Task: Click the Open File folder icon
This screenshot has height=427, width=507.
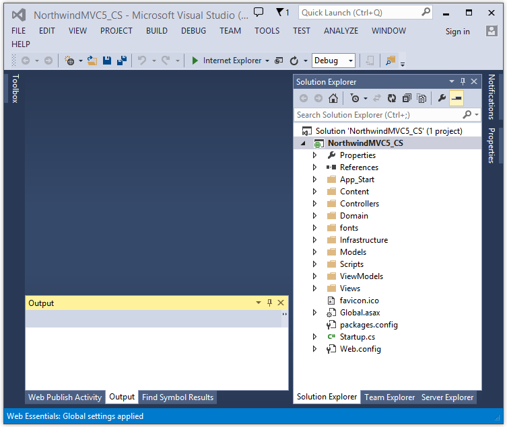Action: point(92,61)
